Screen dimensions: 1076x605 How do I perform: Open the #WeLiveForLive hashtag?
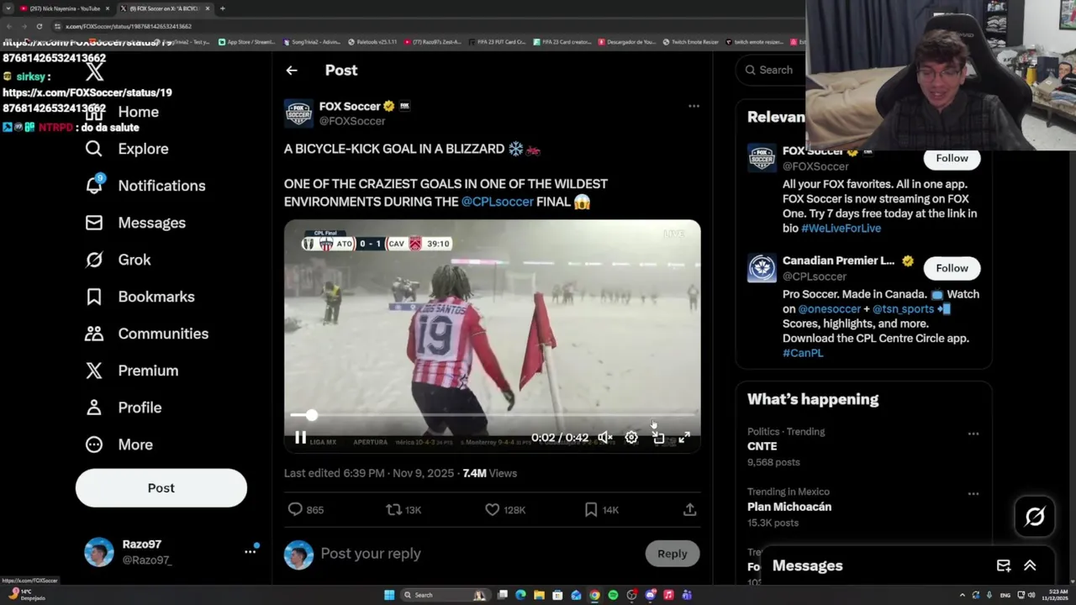pos(841,229)
